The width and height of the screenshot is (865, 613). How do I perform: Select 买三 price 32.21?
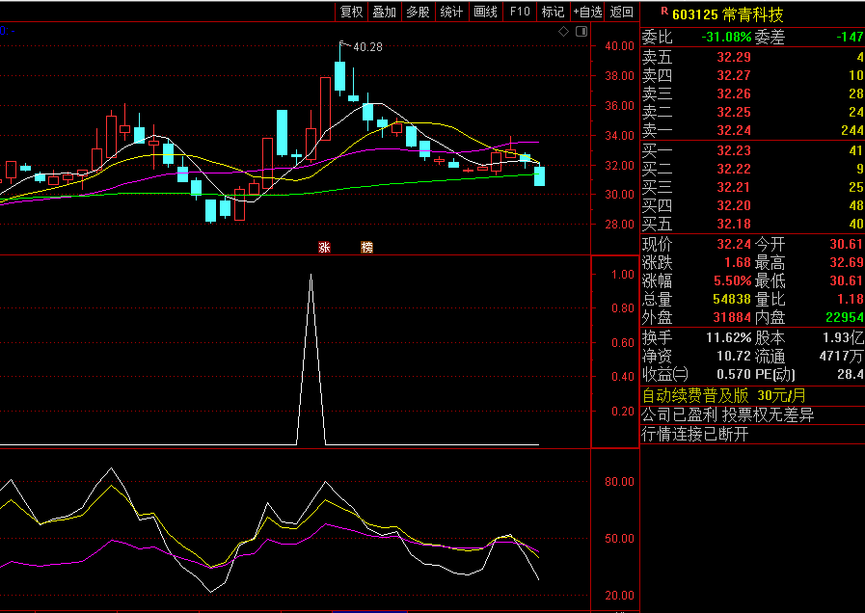coord(734,187)
